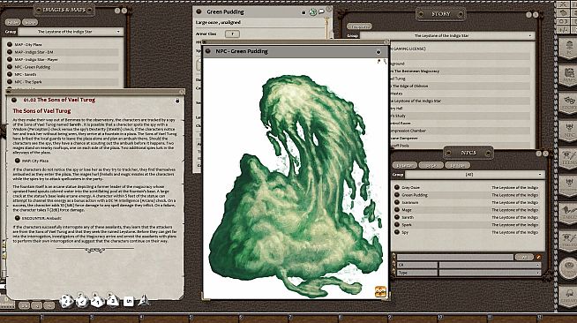Click link icon for MAP - City Plaza
The width and height of the screenshot is (577, 323).
[x=10, y=44]
